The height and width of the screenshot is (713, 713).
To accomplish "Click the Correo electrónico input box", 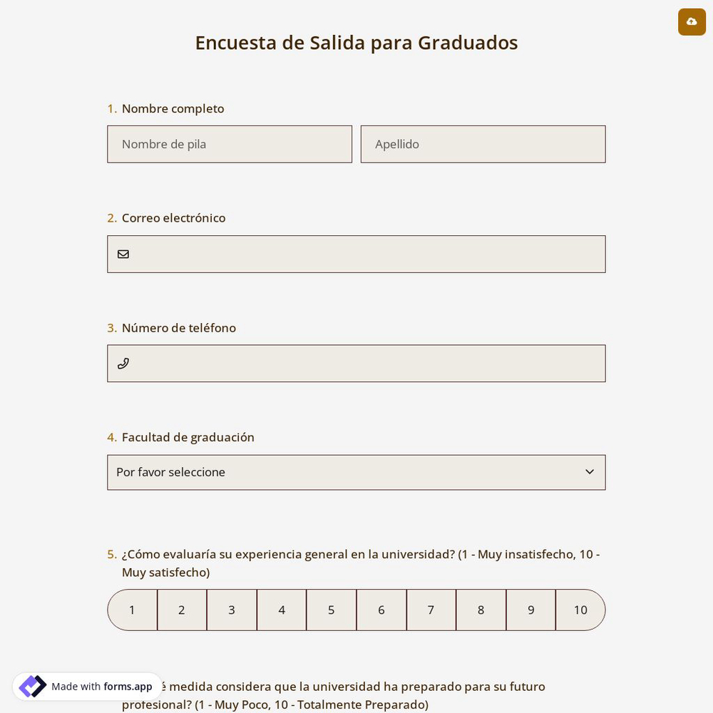I will tap(356, 254).
